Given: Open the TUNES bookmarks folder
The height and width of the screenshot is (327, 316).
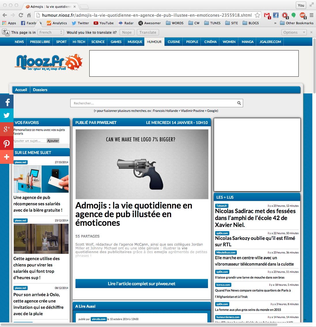Looking at the screenshot, I should point(212,23).
